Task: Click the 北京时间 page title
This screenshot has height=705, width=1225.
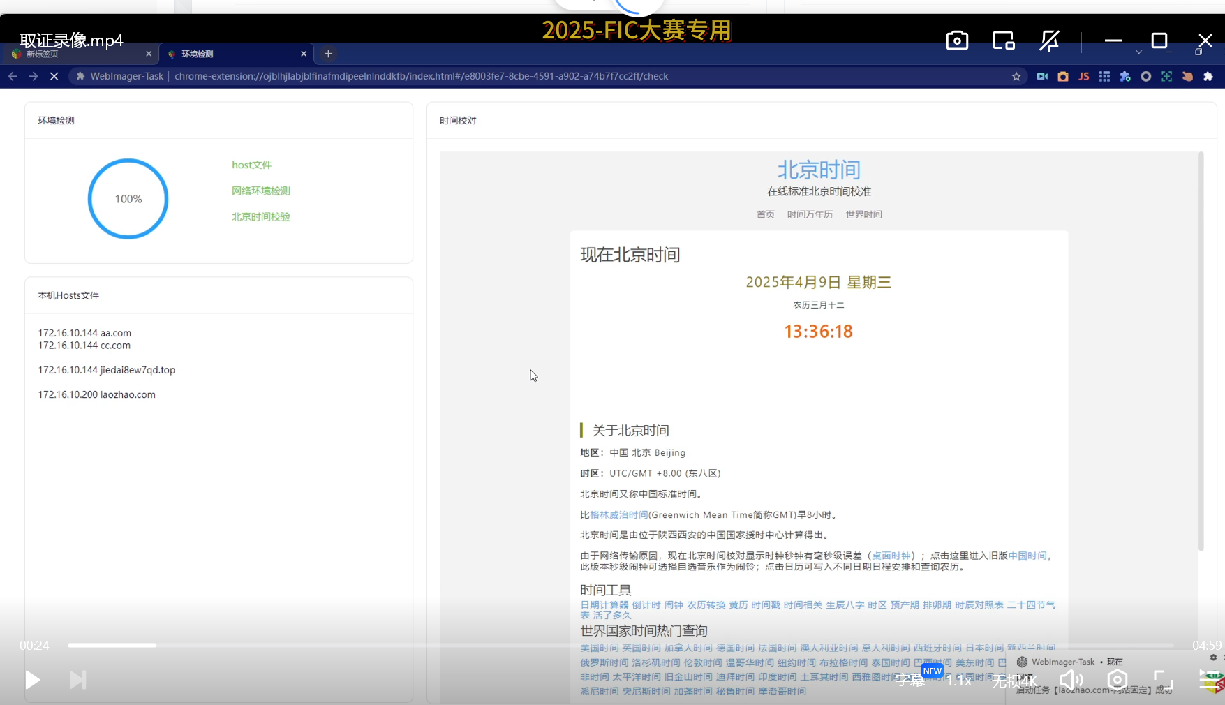Action: coord(819,170)
